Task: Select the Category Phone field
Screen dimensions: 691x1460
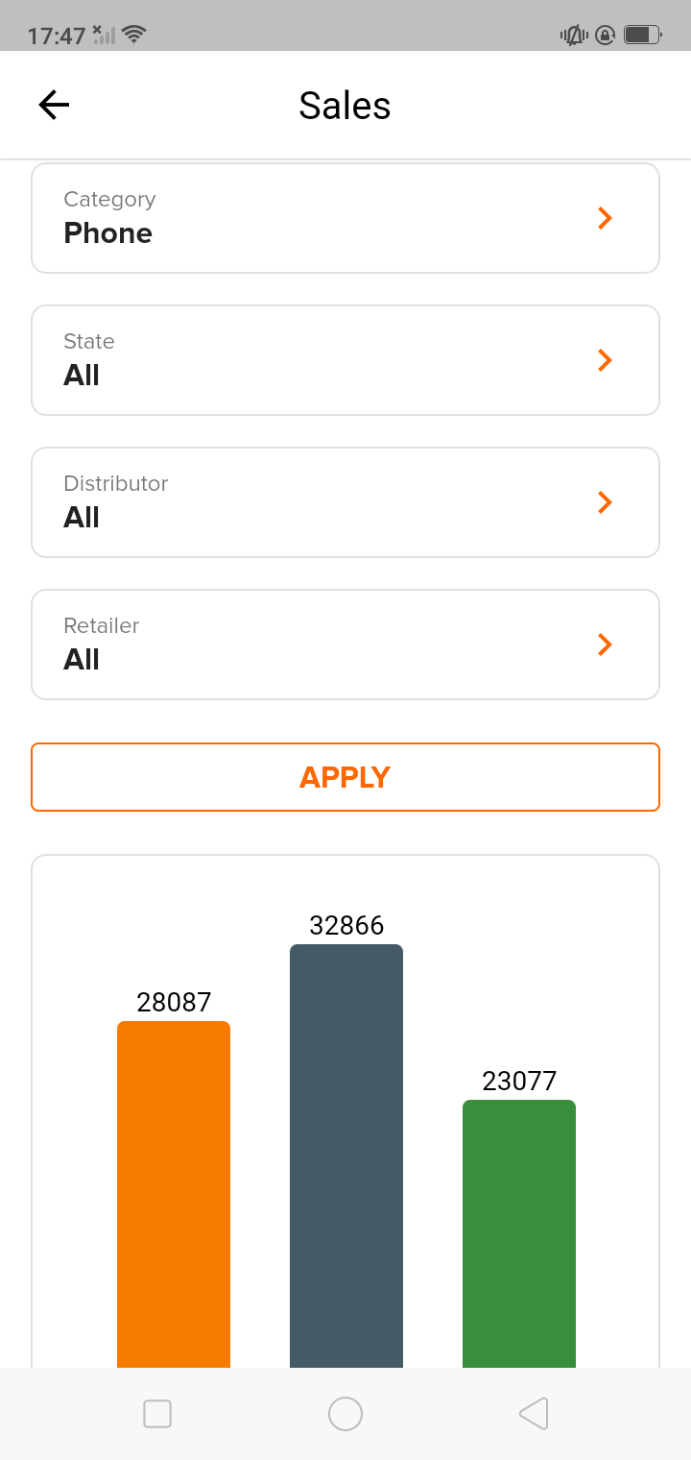Action: pyautogui.click(x=345, y=218)
